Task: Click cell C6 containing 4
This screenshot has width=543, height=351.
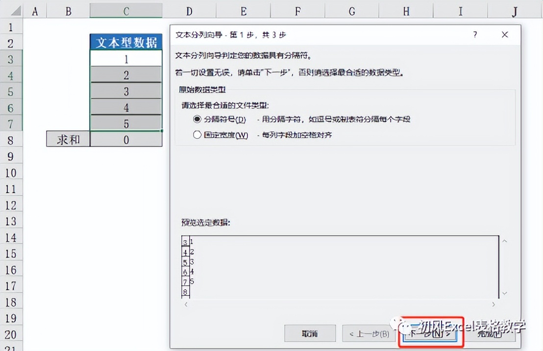Action: 126,107
